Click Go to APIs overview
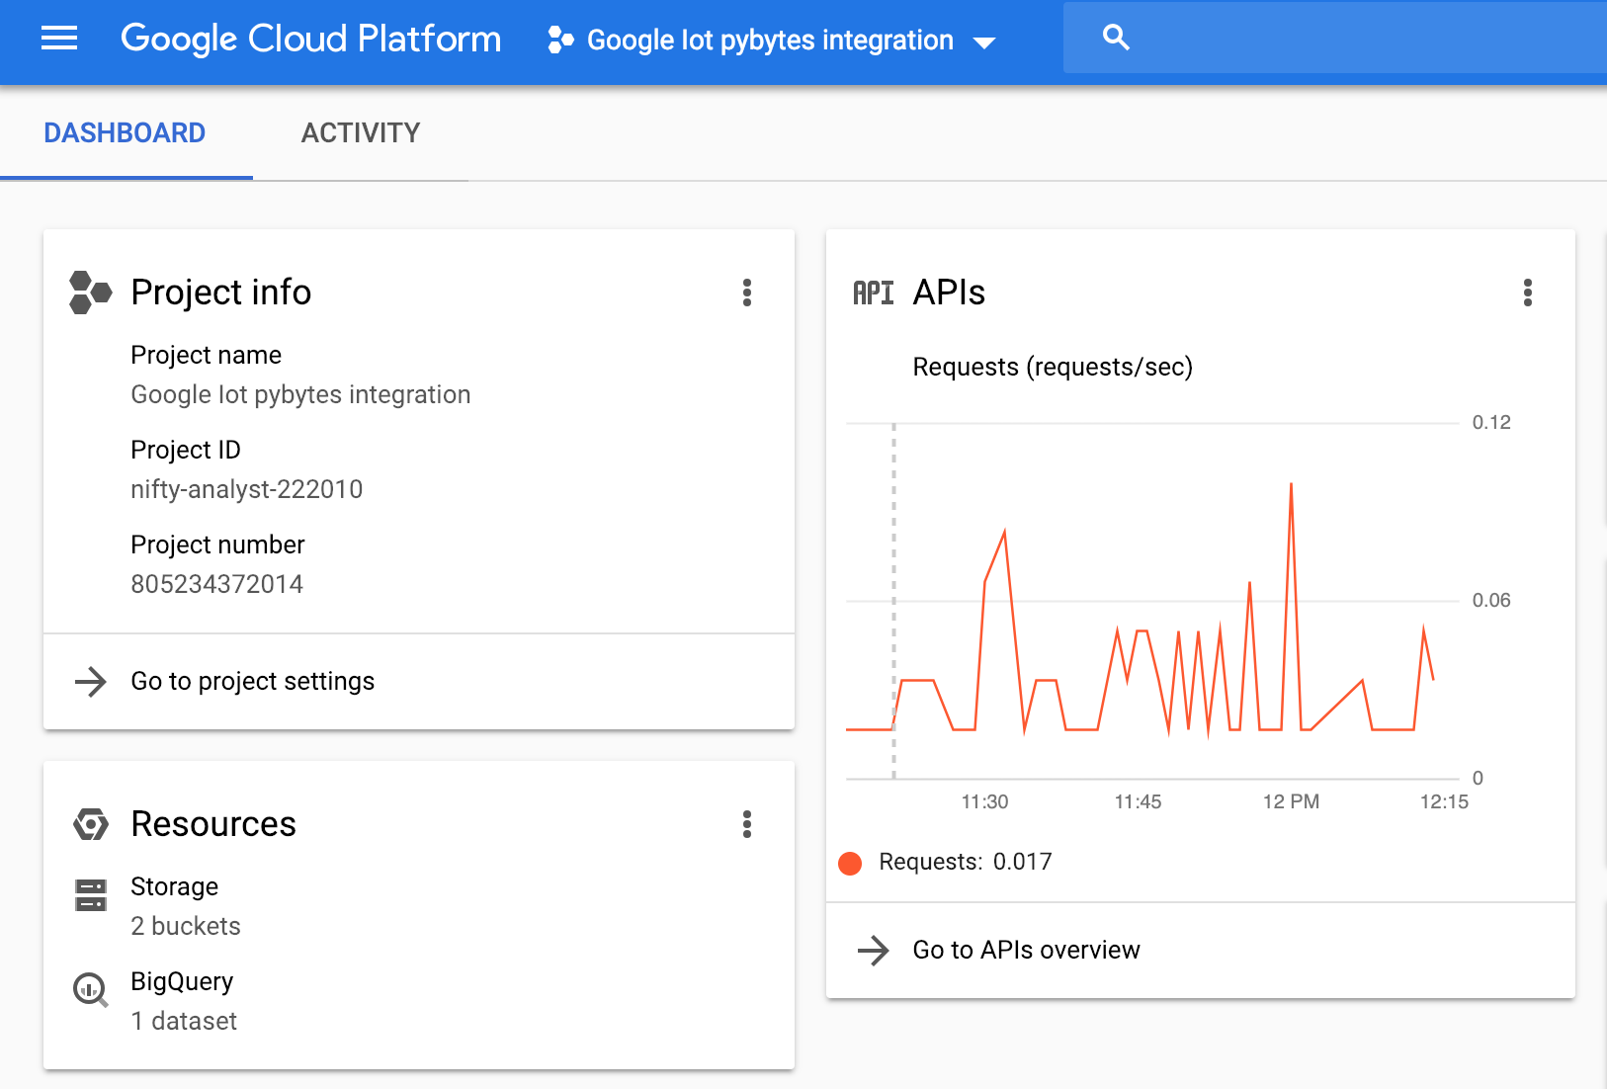 click(1026, 950)
